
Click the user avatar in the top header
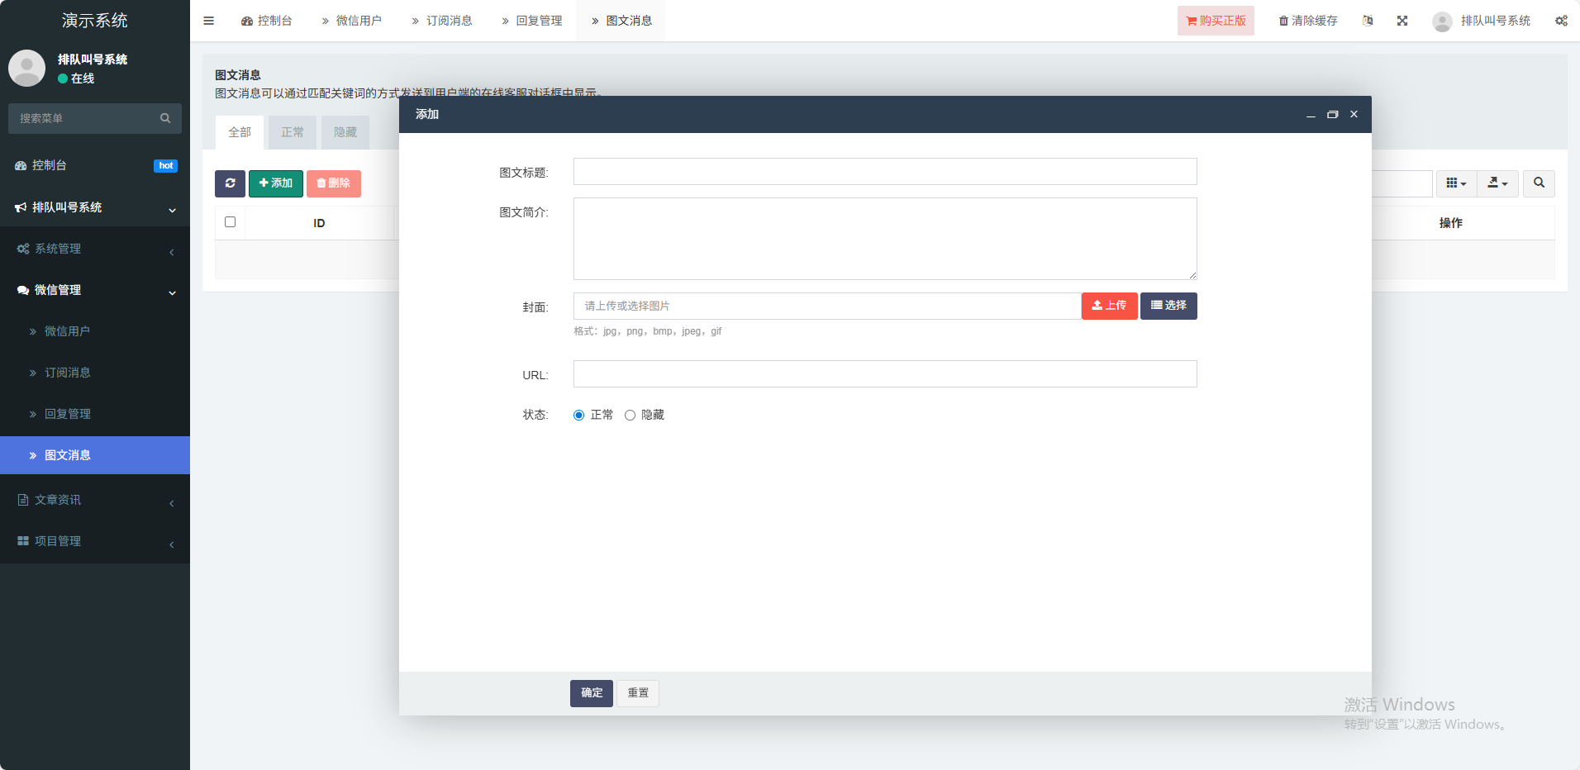tap(1442, 21)
